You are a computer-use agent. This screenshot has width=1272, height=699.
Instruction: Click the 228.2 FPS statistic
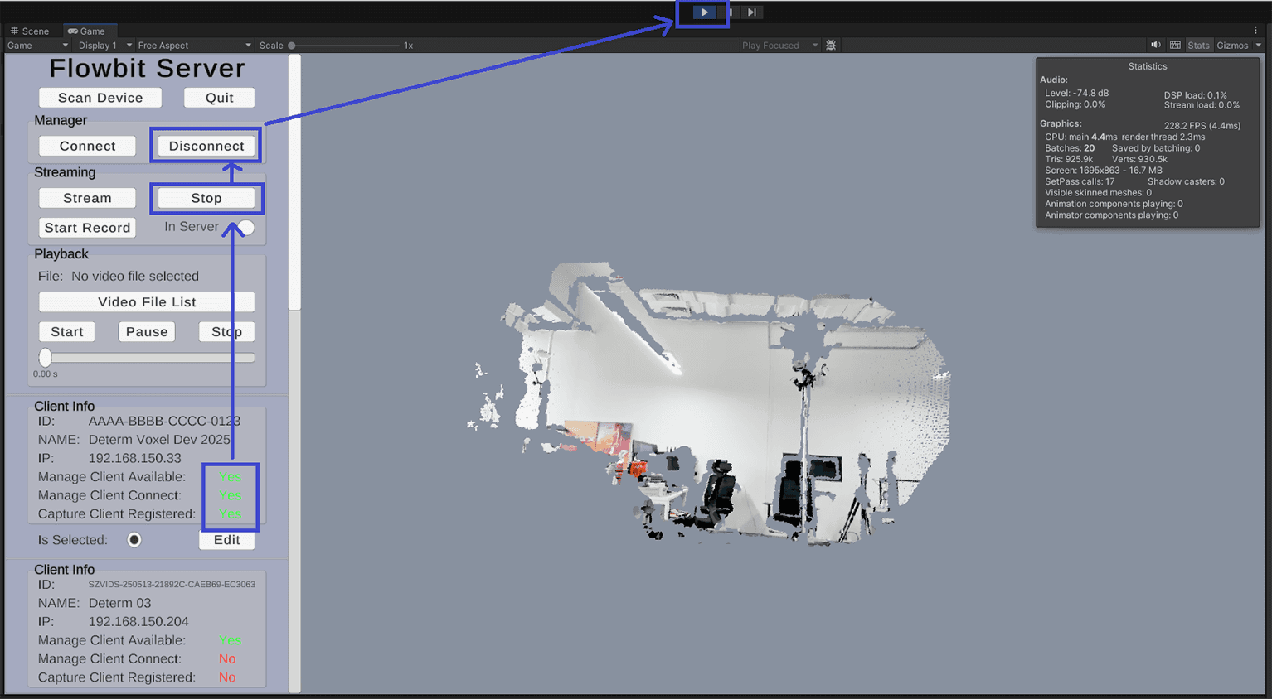[1202, 126]
